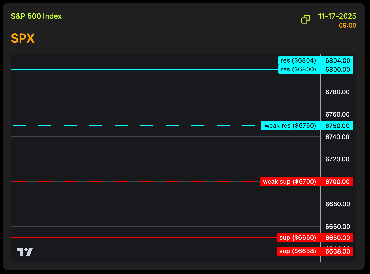Click the cyan 6750.00 price tag

[x=337, y=126]
